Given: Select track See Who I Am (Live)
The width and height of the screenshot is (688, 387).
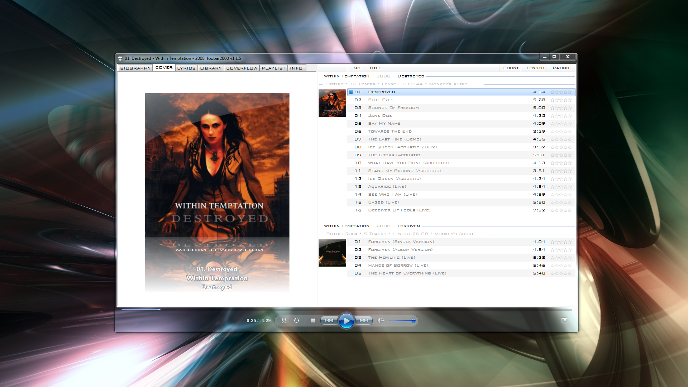Looking at the screenshot, I should coord(461,195).
